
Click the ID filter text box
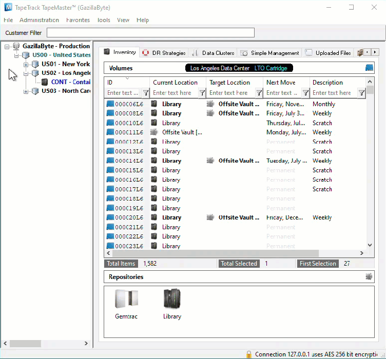[x=124, y=93]
